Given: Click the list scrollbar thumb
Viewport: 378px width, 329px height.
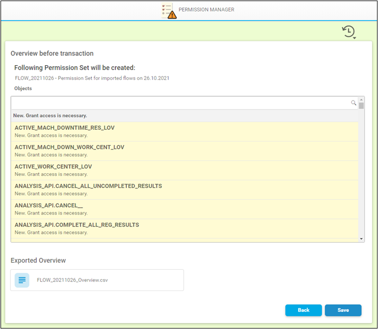Looking at the screenshot, I should tap(361, 106).
